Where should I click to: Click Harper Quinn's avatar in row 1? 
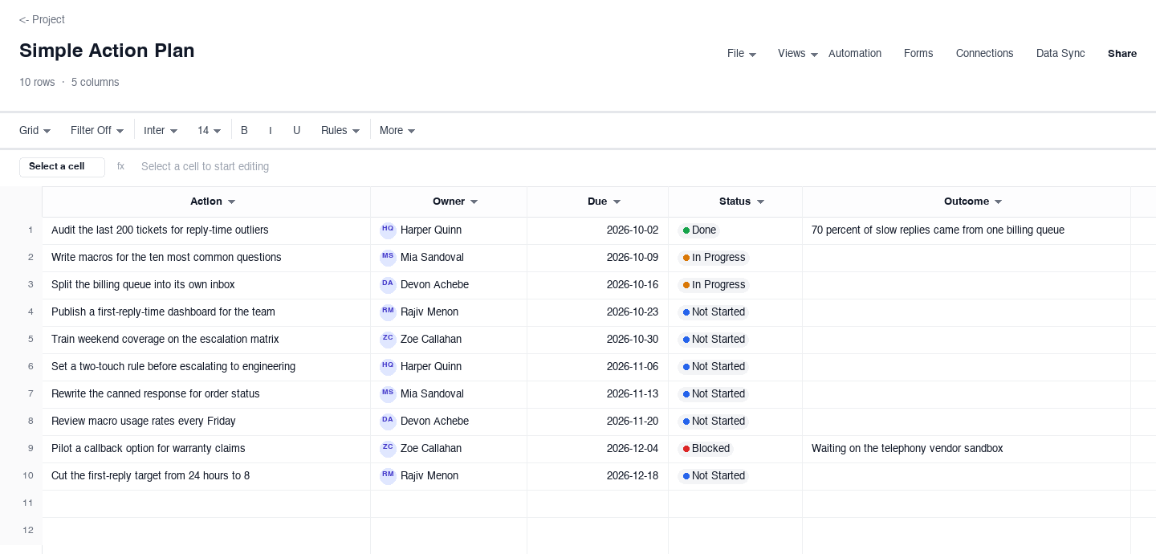pyautogui.click(x=388, y=230)
